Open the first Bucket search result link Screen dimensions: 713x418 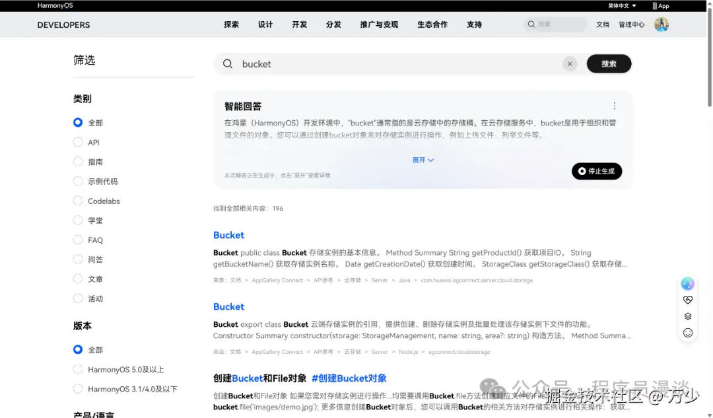(x=228, y=235)
